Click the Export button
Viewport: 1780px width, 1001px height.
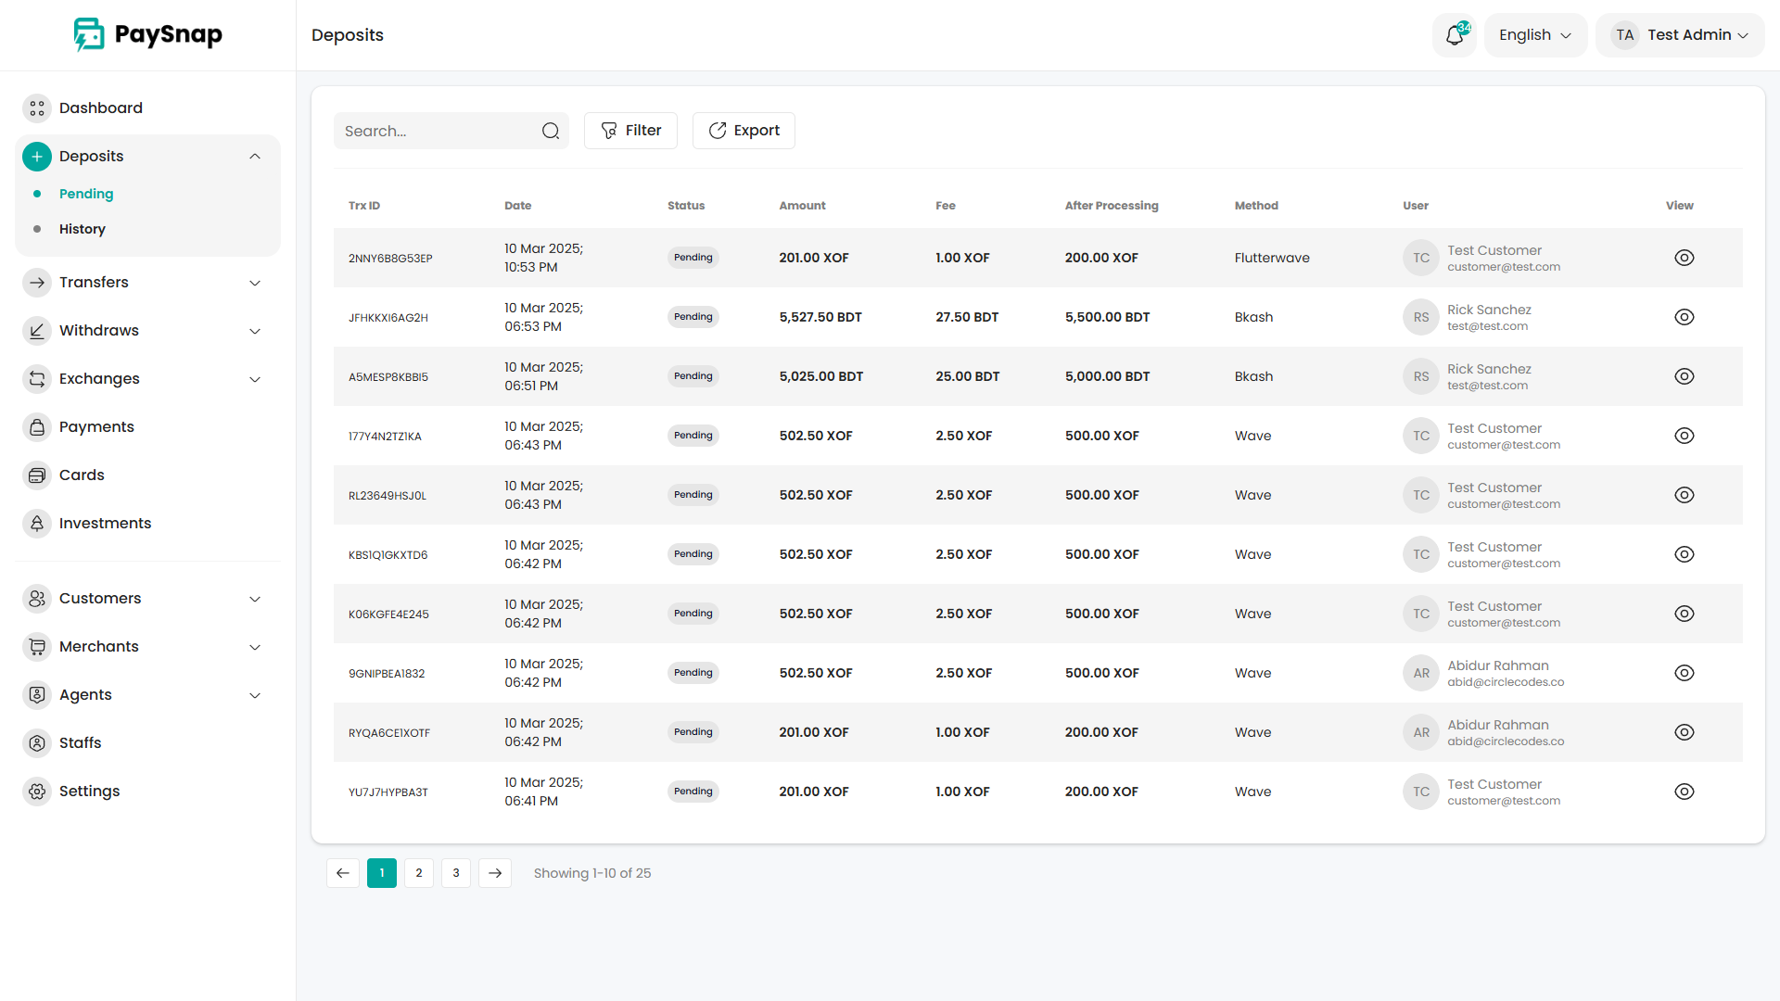744,131
